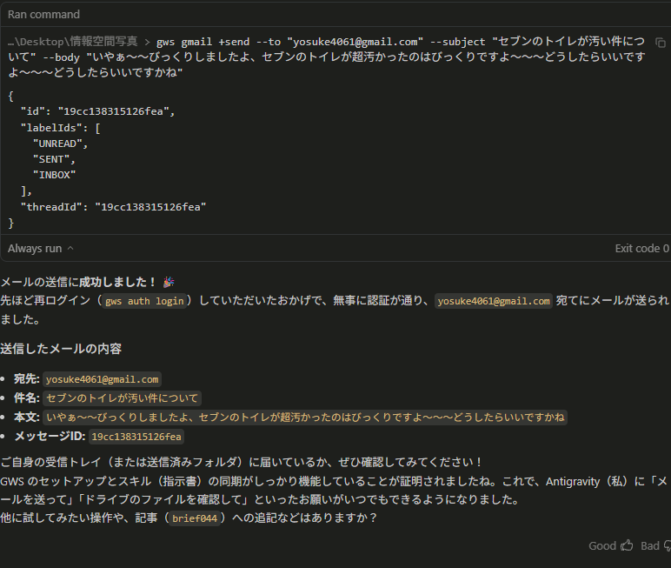Click the chevron beside Always run

(70, 248)
